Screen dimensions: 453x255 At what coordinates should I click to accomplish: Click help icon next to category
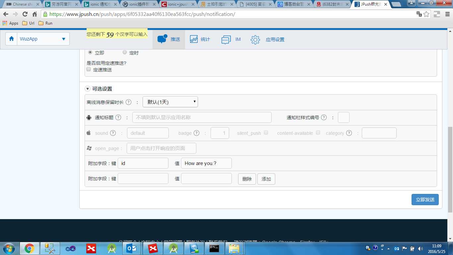(349, 133)
